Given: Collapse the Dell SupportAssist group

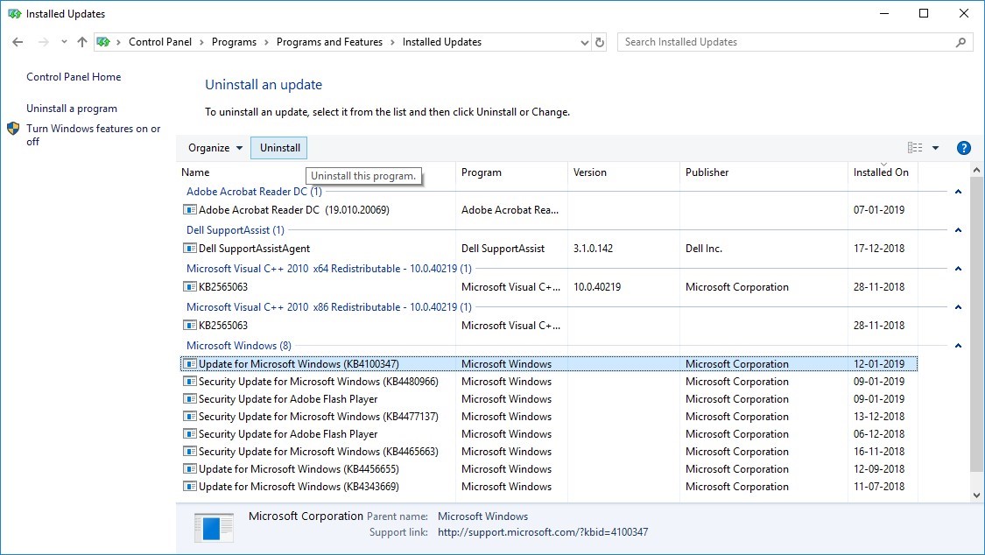Looking at the screenshot, I should coord(958,230).
